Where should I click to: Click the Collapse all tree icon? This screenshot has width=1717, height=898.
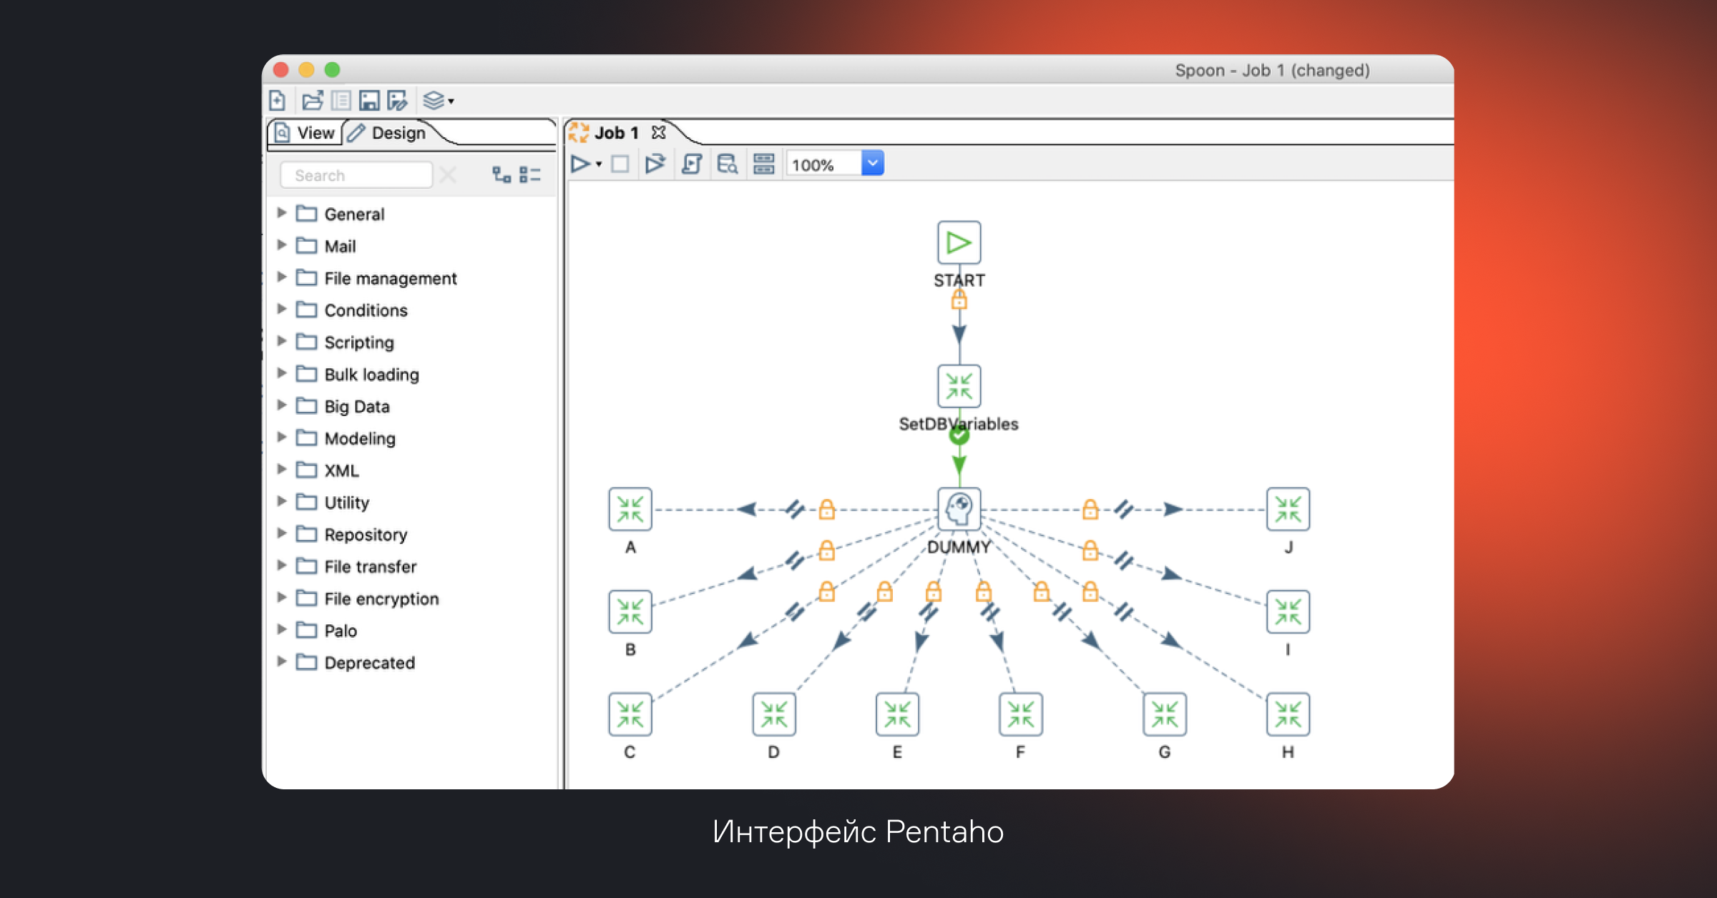pos(530,174)
